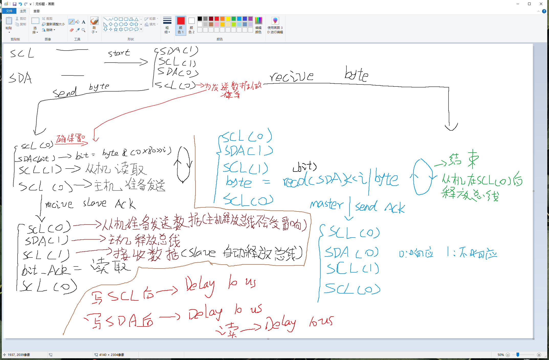Choose the Text tool (A)
Image resolution: width=549 pixels, height=360 pixels.
tap(83, 22)
